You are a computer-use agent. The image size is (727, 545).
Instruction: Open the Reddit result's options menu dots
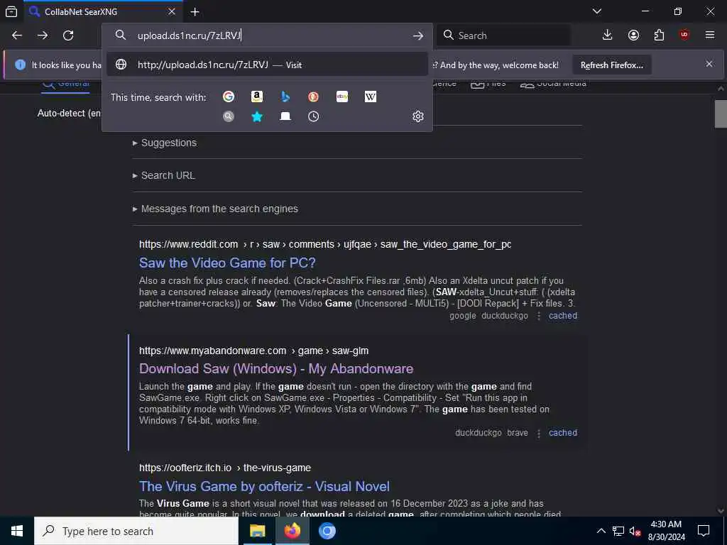539,316
